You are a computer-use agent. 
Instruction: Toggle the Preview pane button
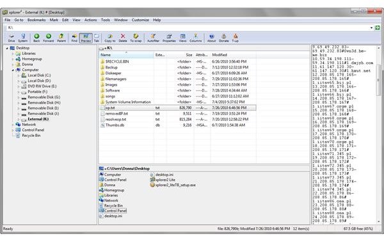coord(86,38)
